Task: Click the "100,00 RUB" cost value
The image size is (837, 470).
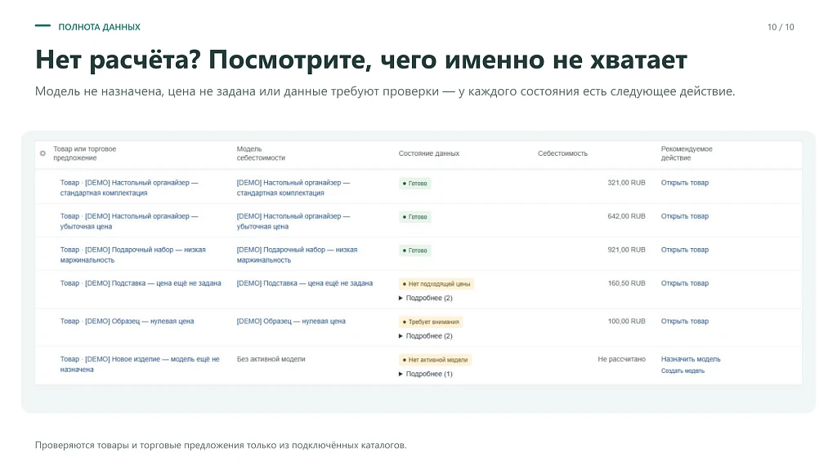Action: click(626, 321)
